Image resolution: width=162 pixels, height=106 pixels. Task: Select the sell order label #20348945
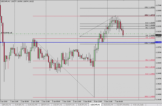point(6,33)
